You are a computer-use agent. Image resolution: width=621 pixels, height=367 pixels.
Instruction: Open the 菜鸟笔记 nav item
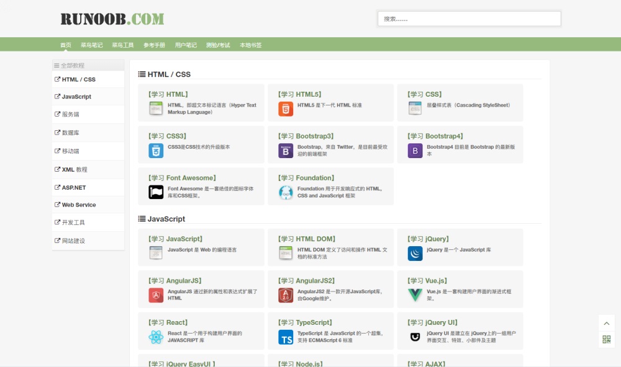coord(91,45)
